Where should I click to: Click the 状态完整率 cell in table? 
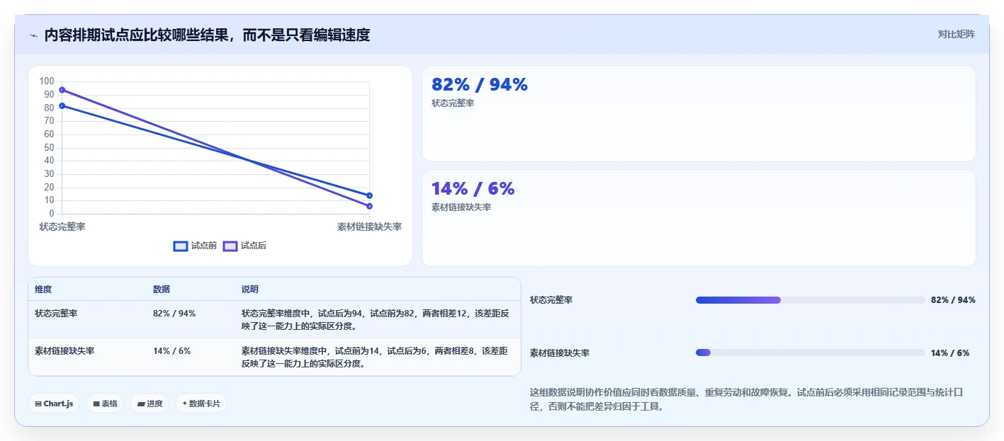click(56, 314)
